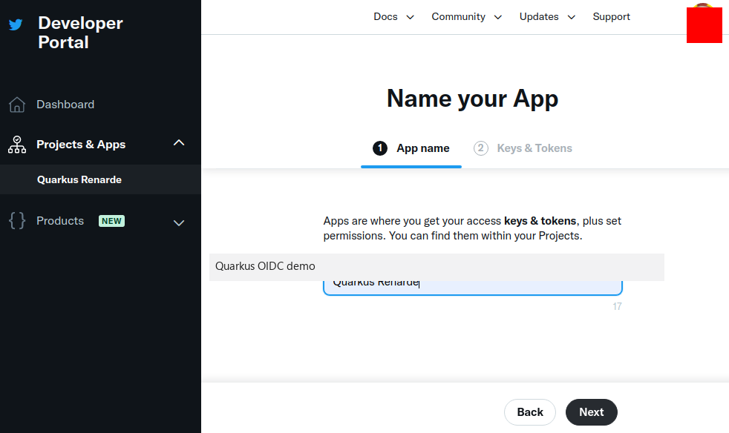Choose the Quarkus OIDC demo autofill suggestion
Screen dimensions: 729x433
tap(437, 267)
